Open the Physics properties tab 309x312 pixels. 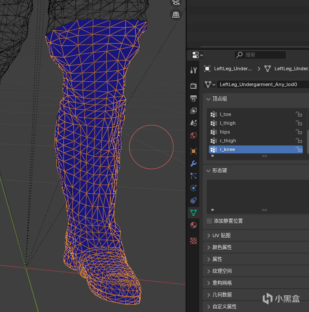[x=194, y=188]
